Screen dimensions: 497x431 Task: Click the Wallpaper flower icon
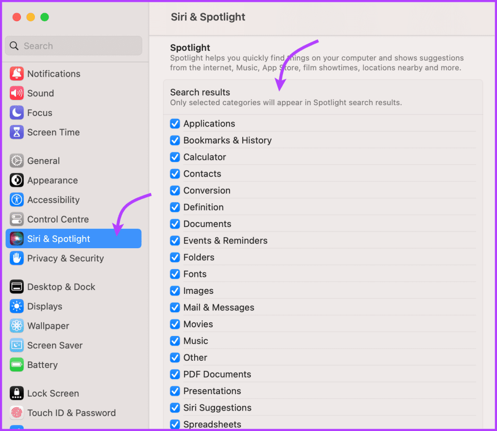click(x=17, y=326)
